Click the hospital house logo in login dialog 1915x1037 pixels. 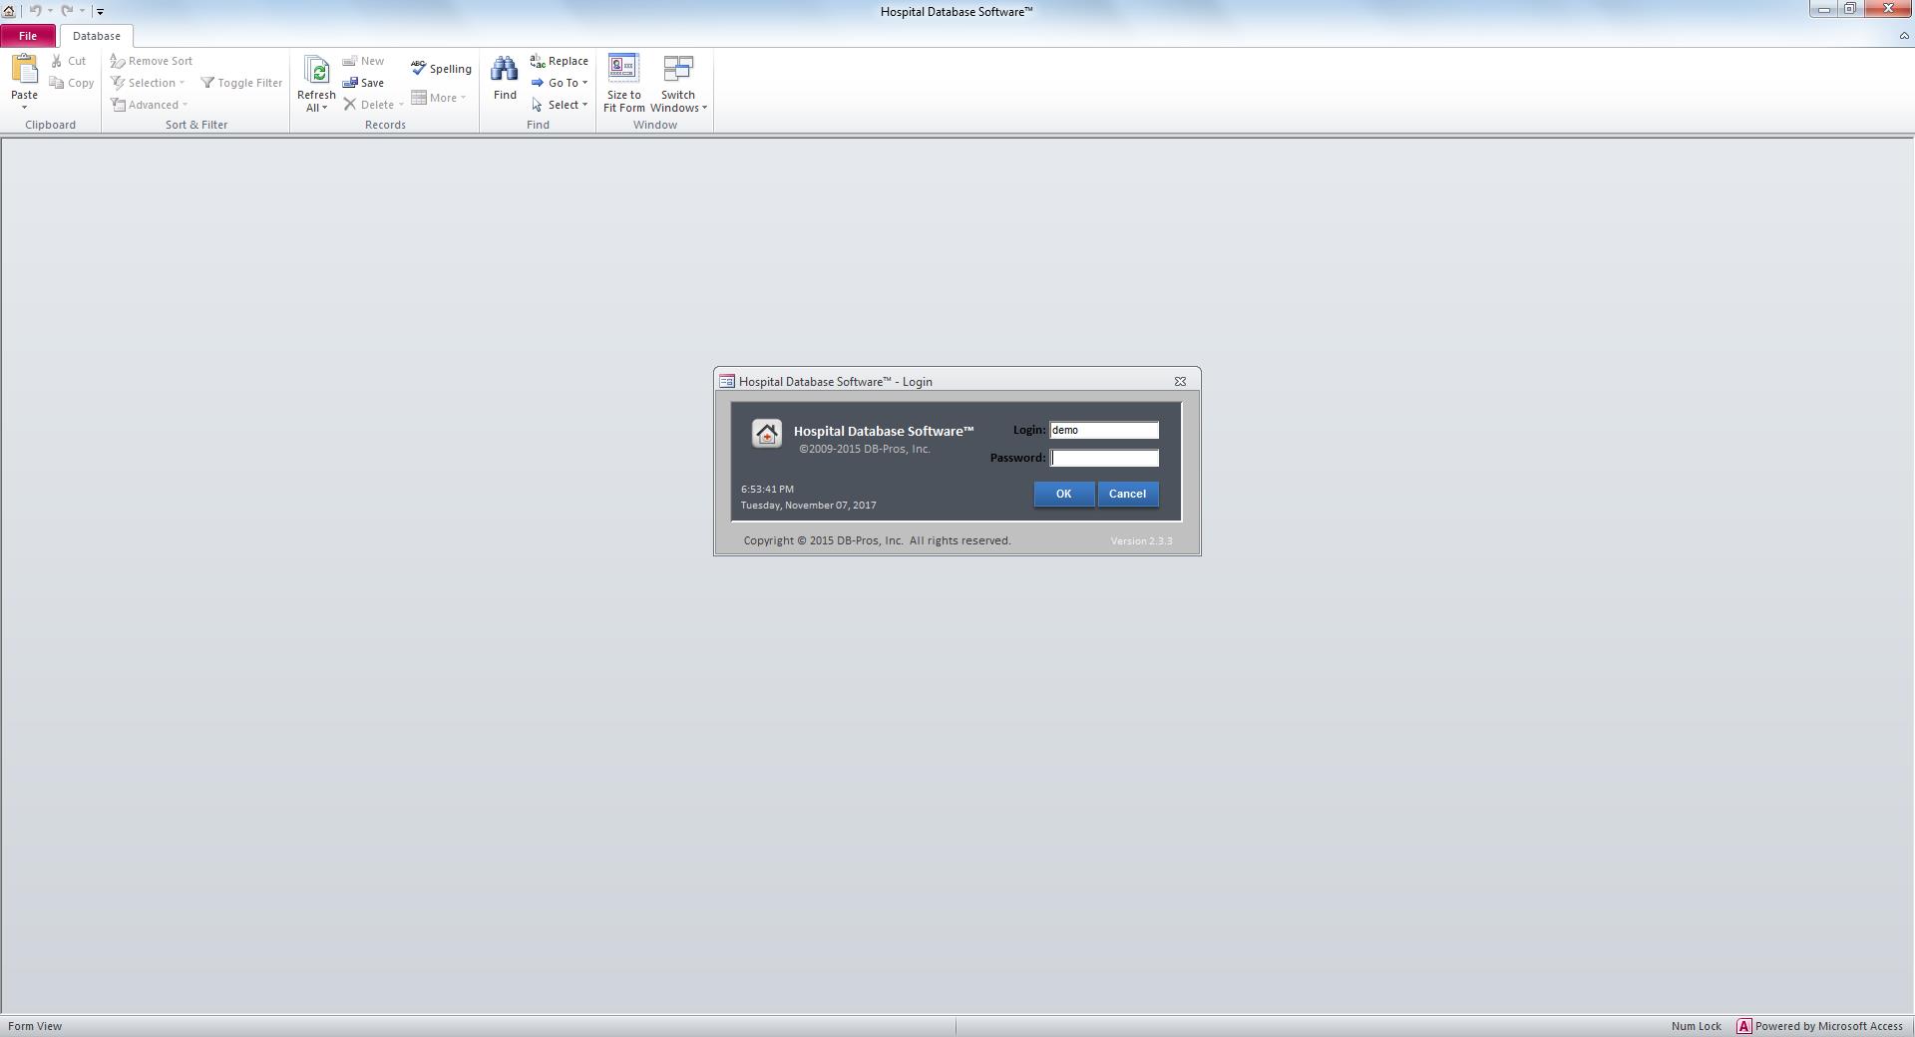tap(766, 434)
